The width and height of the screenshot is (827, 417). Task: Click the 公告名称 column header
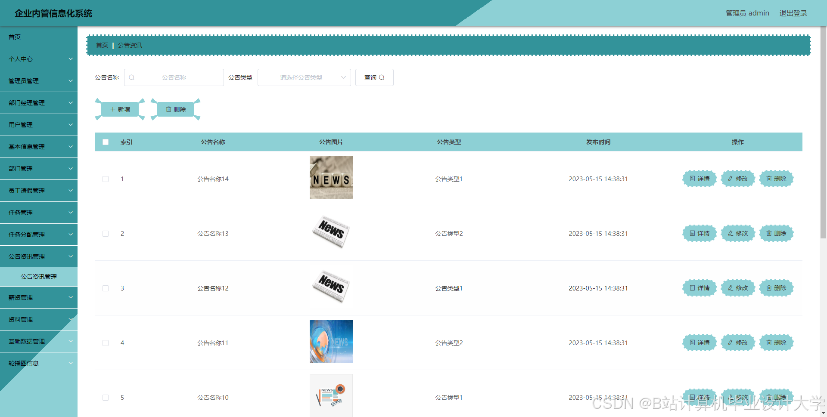(x=213, y=142)
